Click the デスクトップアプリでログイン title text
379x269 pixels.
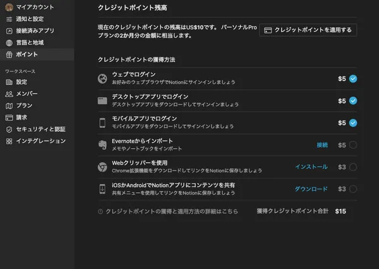click(x=150, y=96)
